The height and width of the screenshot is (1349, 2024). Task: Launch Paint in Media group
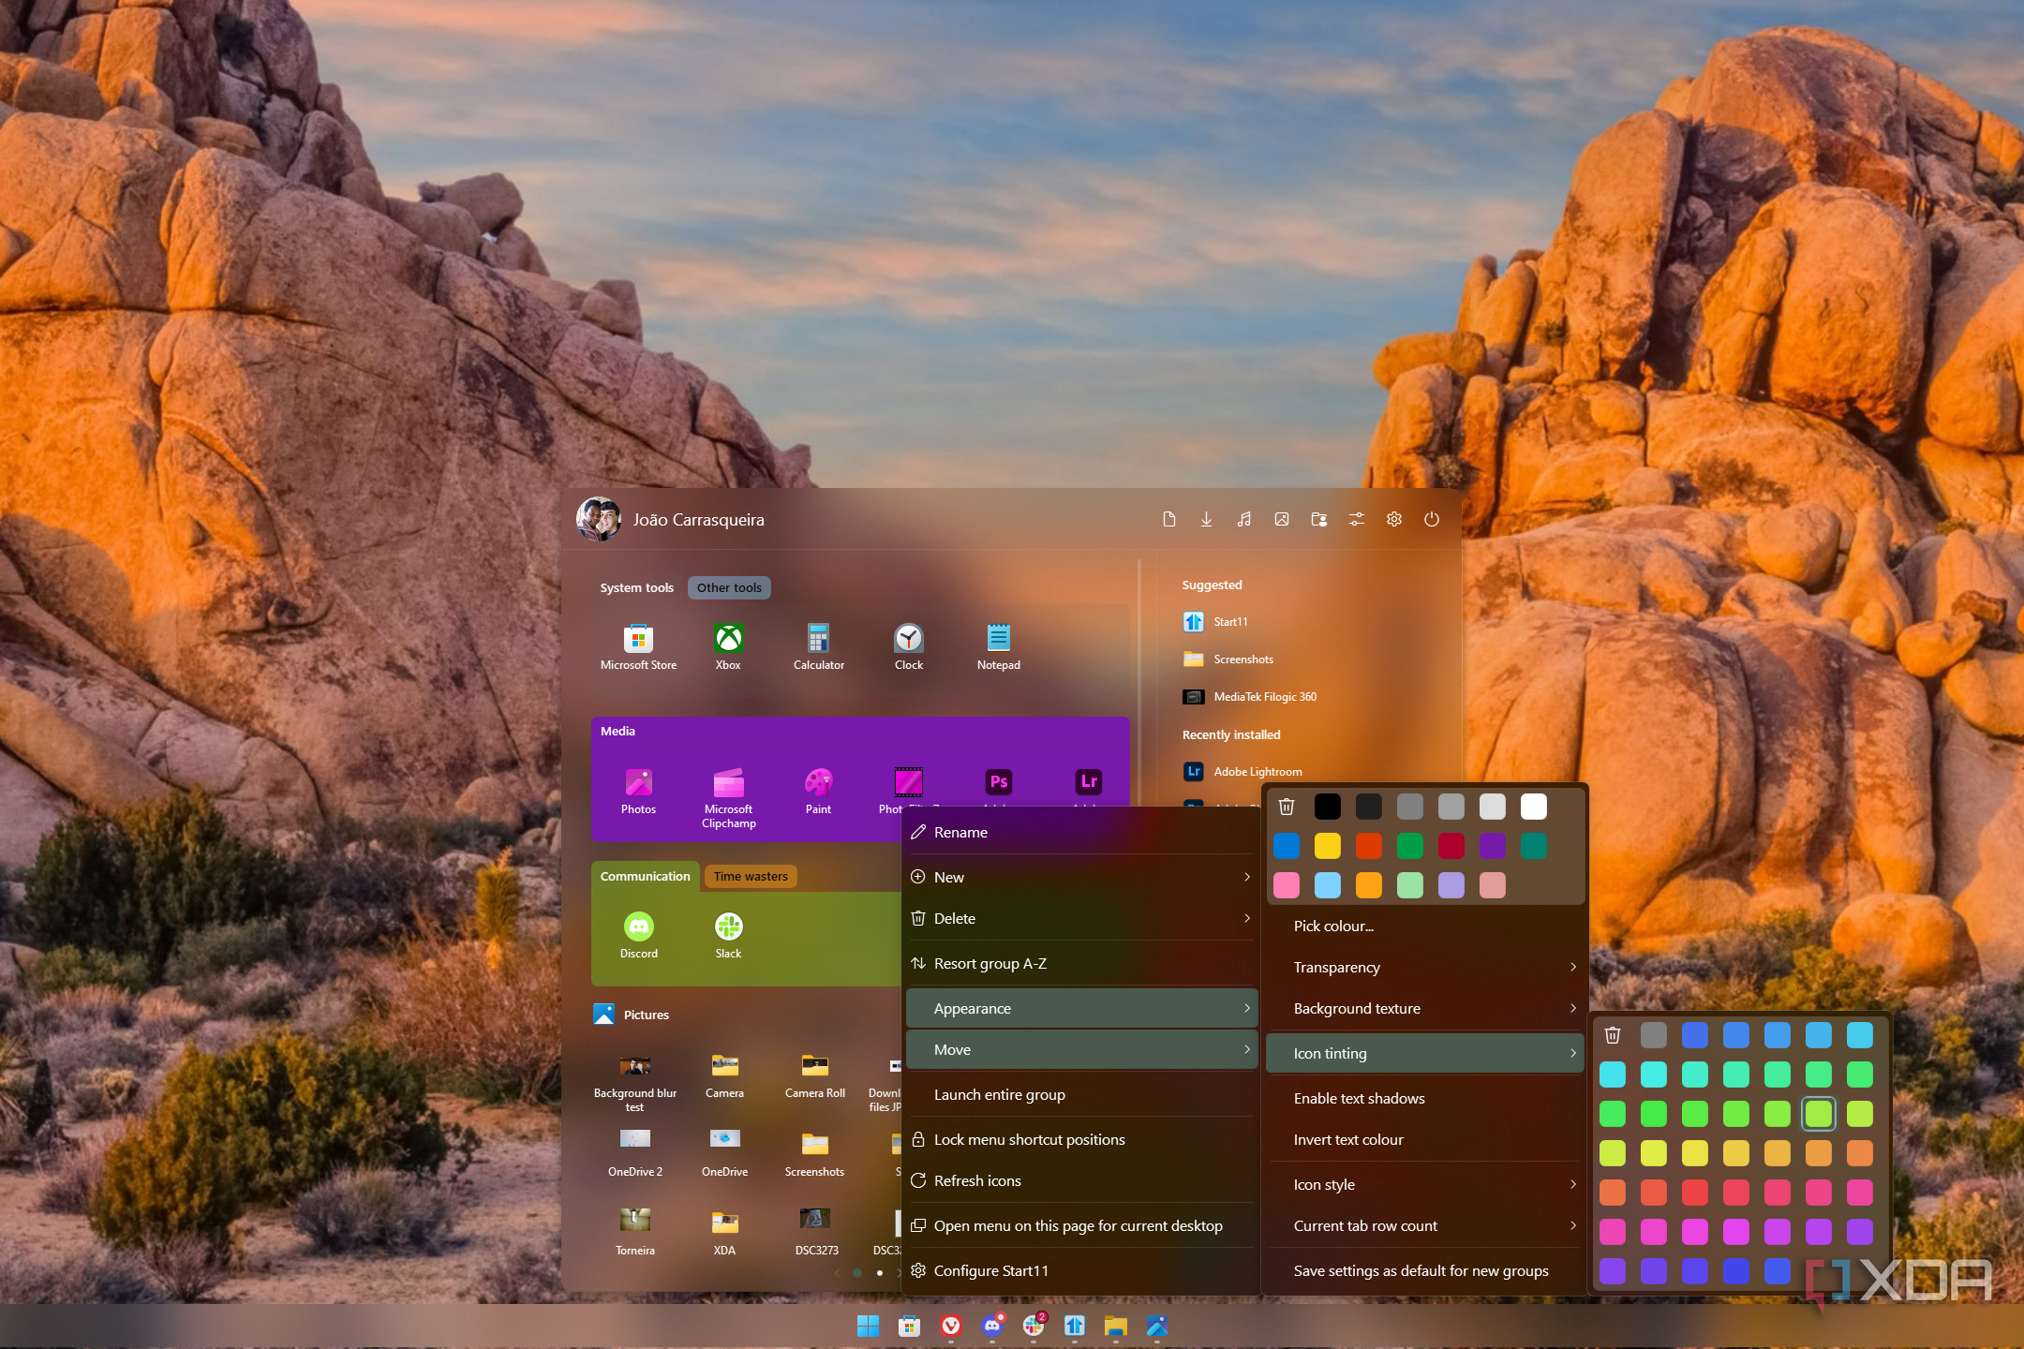pos(818,792)
